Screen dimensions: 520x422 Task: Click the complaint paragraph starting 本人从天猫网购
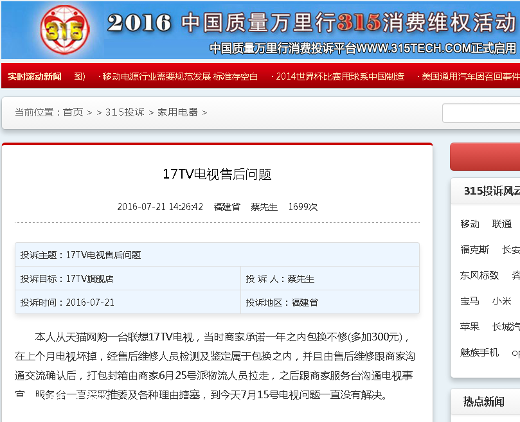click(x=215, y=366)
